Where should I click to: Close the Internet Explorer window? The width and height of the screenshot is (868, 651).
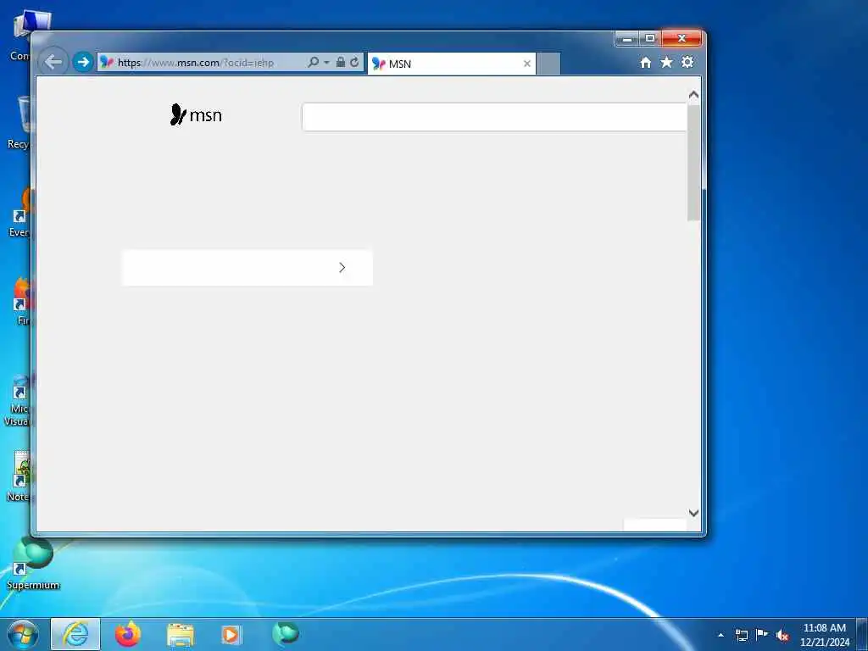point(682,39)
